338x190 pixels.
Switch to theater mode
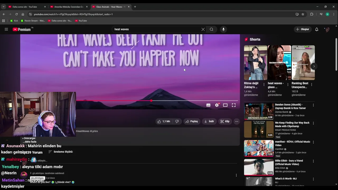tap(225, 105)
